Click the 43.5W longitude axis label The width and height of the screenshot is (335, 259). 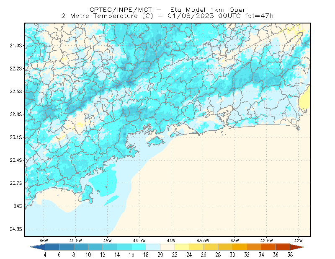[203, 241]
